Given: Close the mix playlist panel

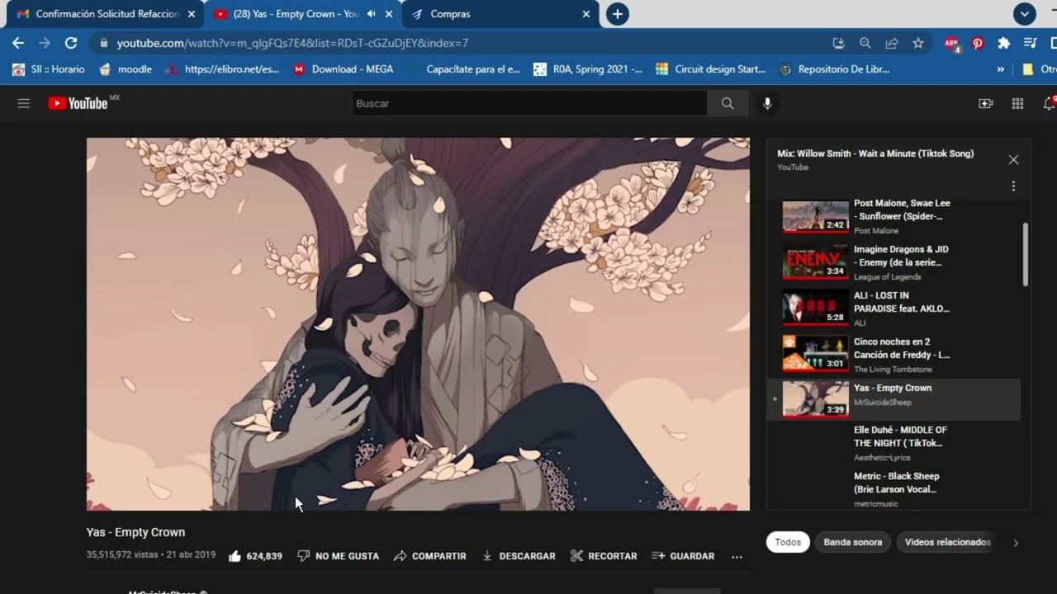Looking at the screenshot, I should coord(1013,160).
